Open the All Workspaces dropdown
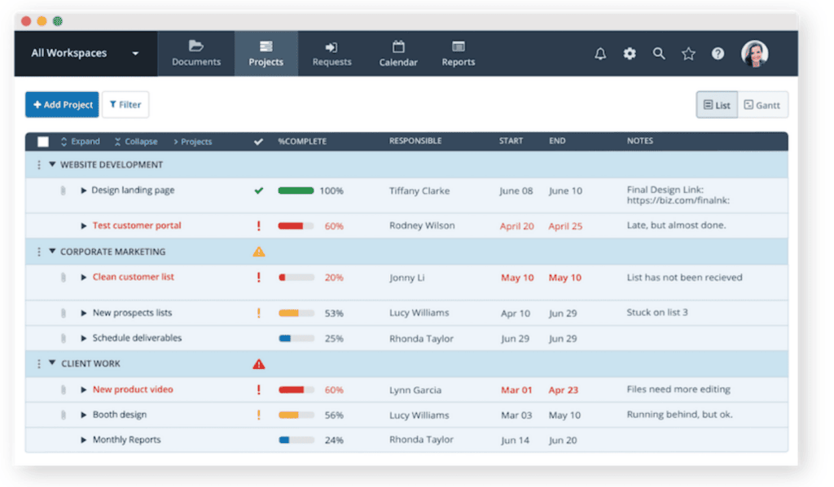The width and height of the screenshot is (834, 487). point(85,54)
